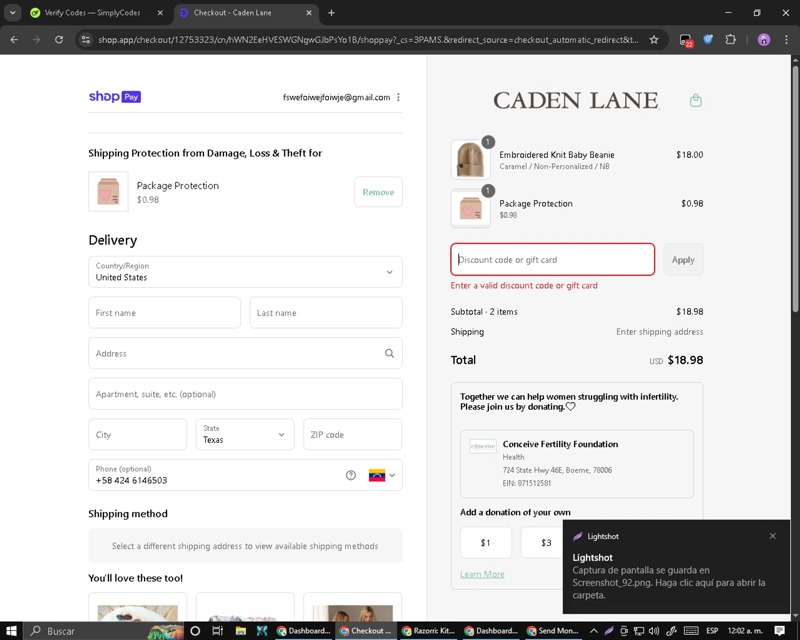Open the volume control in system tray
This screenshot has width=800, height=640.
(654, 631)
